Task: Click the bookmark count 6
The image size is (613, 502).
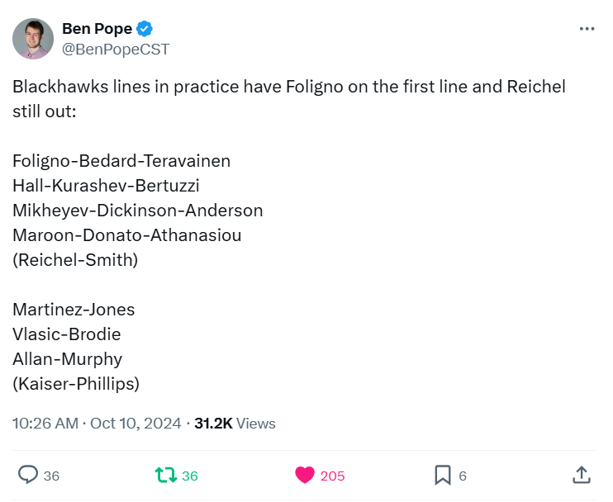Action: tap(463, 476)
